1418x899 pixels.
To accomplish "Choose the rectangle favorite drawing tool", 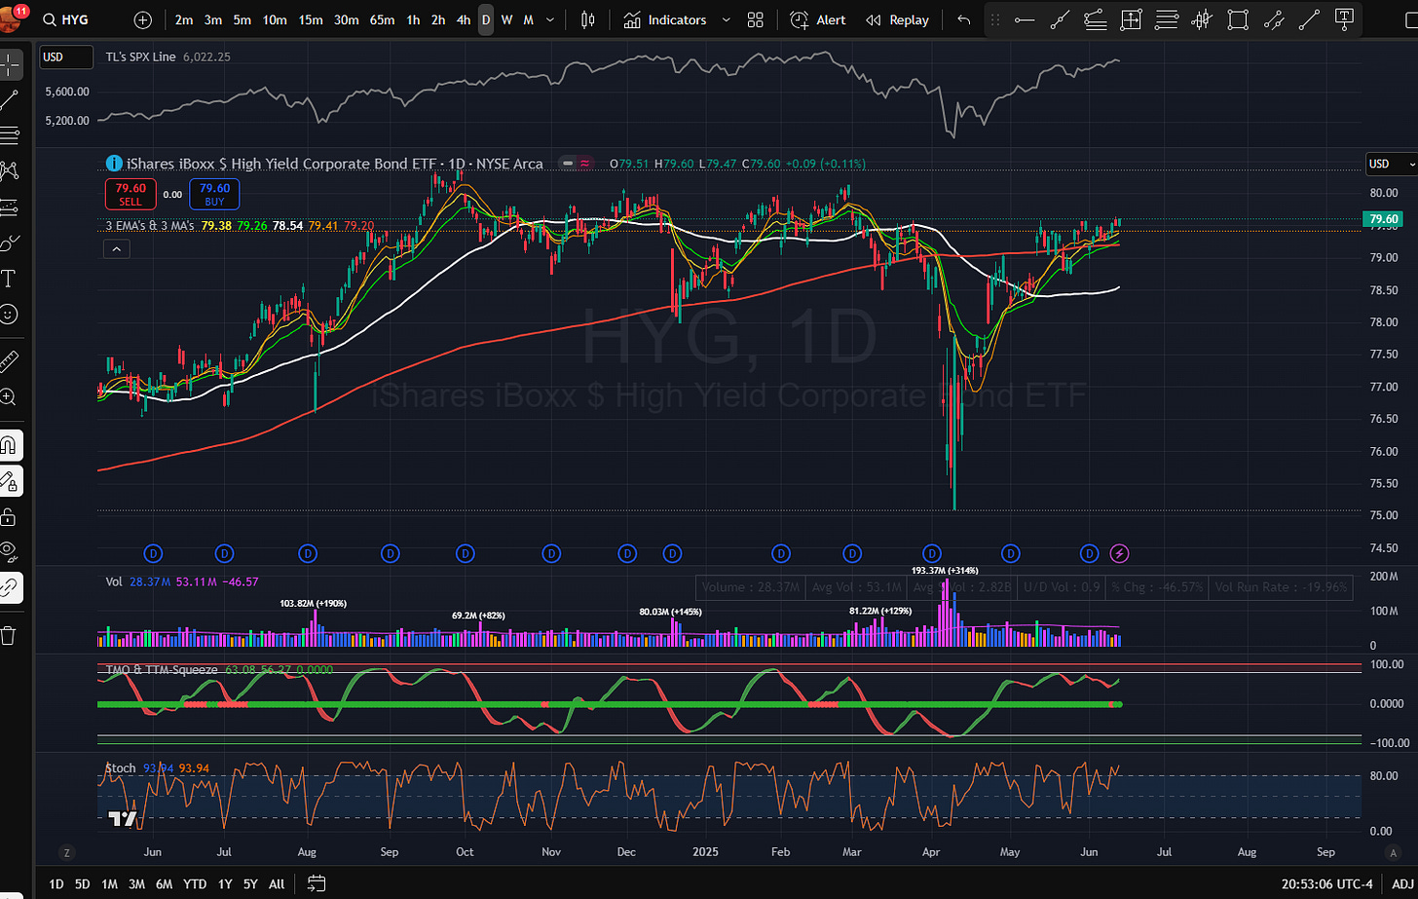I will click(x=1238, y=19).
